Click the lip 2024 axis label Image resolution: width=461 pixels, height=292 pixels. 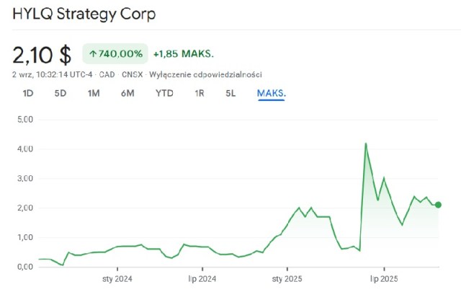click(202, 278)
